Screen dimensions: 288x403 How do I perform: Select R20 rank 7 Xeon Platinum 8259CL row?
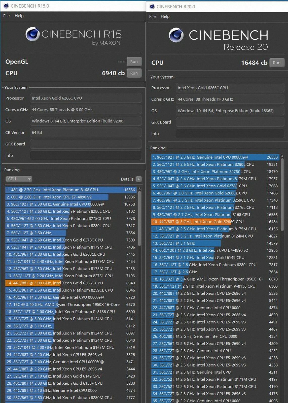(215, 200)
